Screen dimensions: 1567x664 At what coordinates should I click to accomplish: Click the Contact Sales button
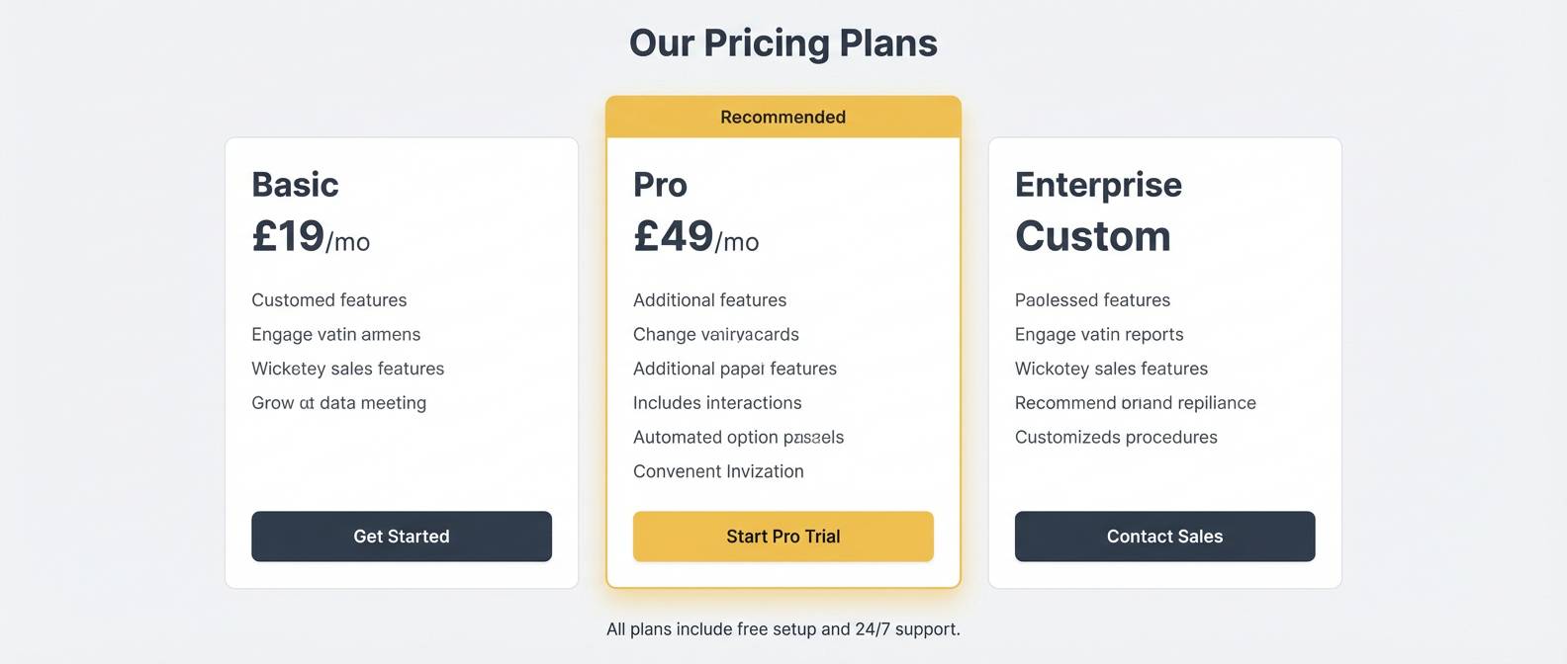1164,536
